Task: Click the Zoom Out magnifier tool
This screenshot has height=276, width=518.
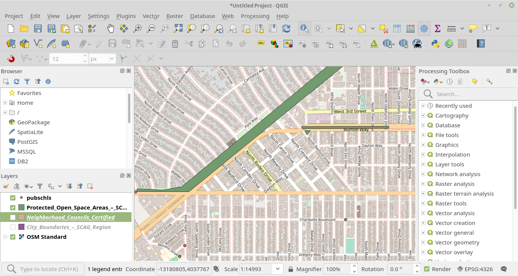Action: click(x=151, y=28)
